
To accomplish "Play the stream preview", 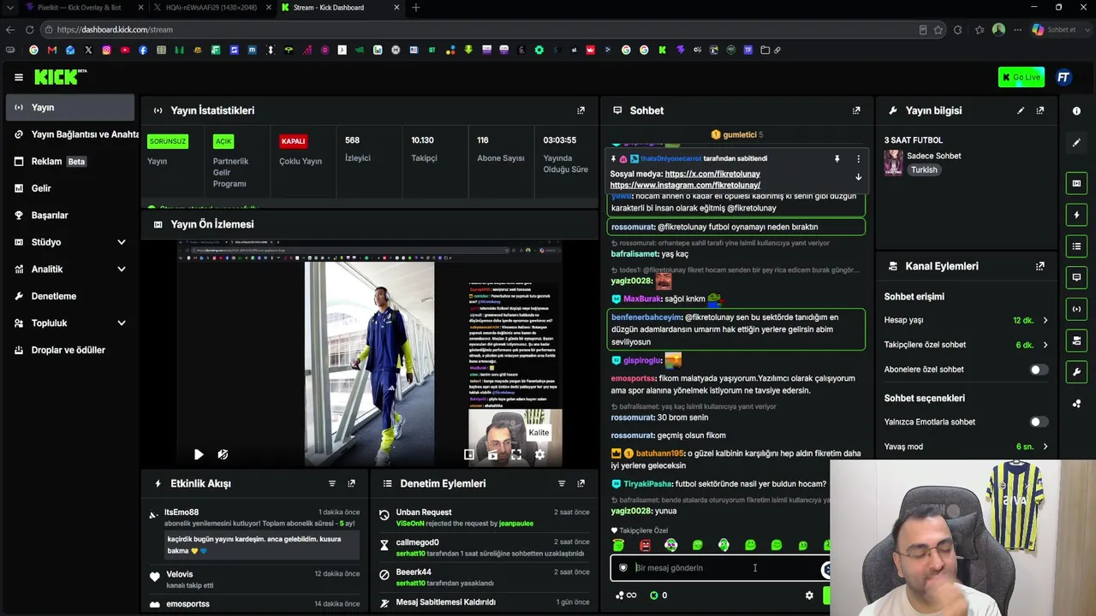I will point(199,455).
